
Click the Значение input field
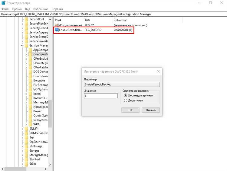101,96
